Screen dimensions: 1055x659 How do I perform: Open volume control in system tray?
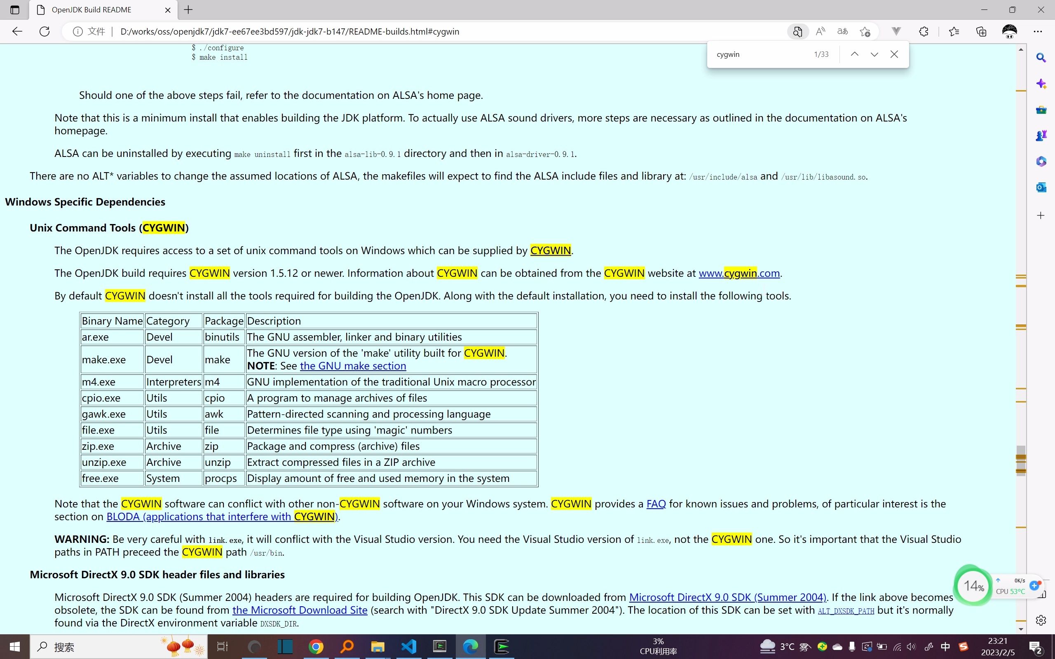click(912, 647)
